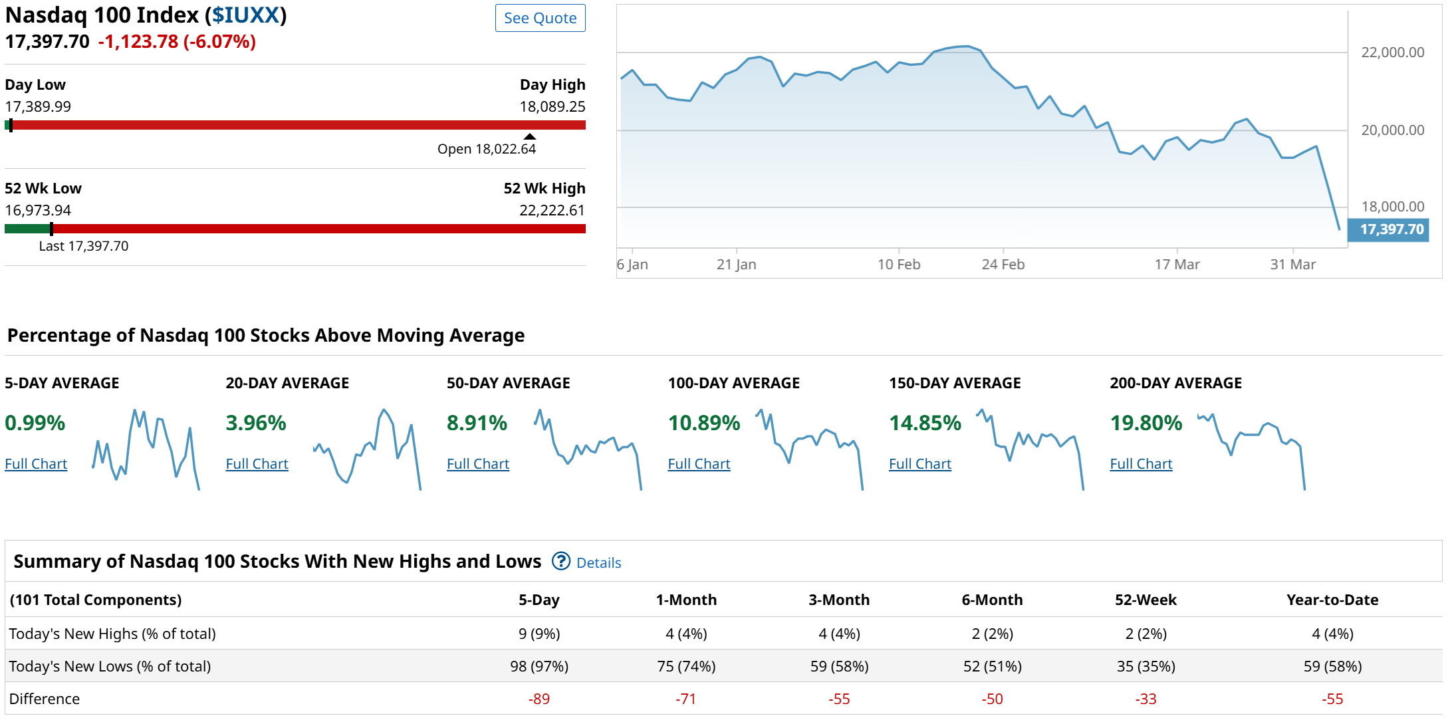This screenshot has width=1454, height=724.
Task: Click the black marker on Day range bar
Action: click(x=11, y=125)
